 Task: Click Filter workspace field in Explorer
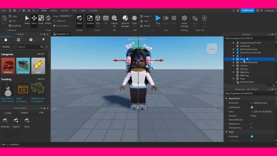[x=249, y=39]
